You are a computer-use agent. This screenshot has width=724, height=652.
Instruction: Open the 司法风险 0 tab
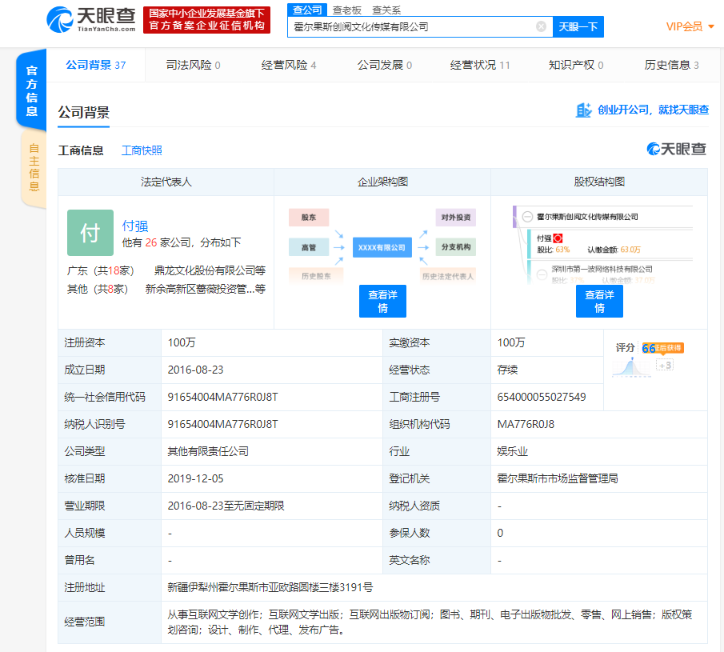pos(193,65)
